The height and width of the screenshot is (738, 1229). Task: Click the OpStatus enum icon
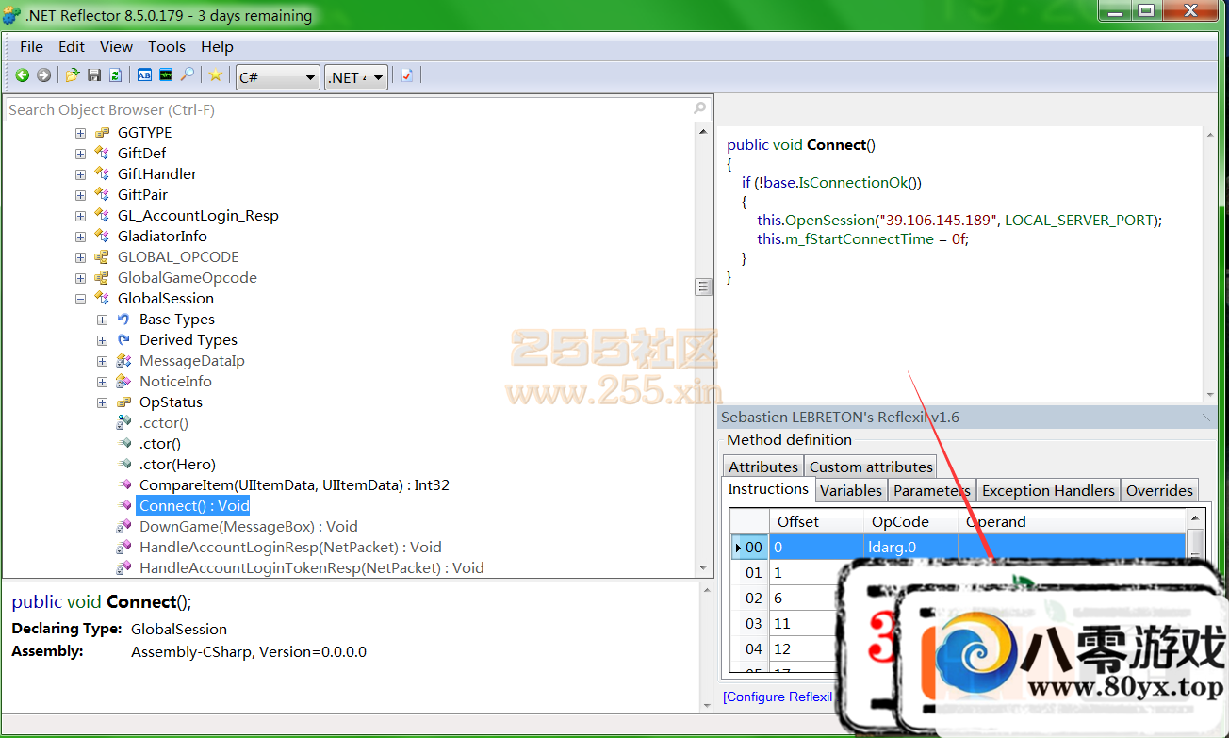123,402
